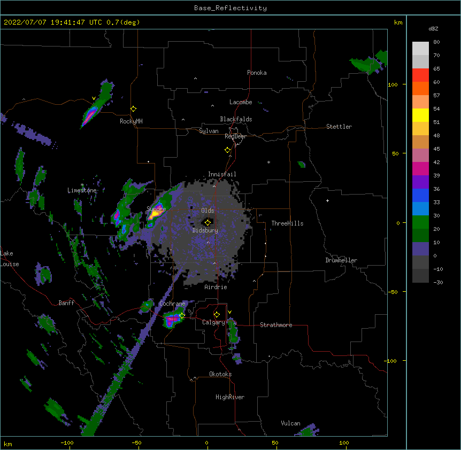This screenshot has height=450, width=461.
Task: Pick the blue 36 dBZ legend swatch
Action: (x=420, y=195)
